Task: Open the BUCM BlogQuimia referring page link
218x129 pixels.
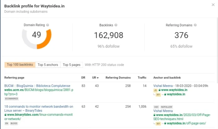Action: [x=37, y=86]
